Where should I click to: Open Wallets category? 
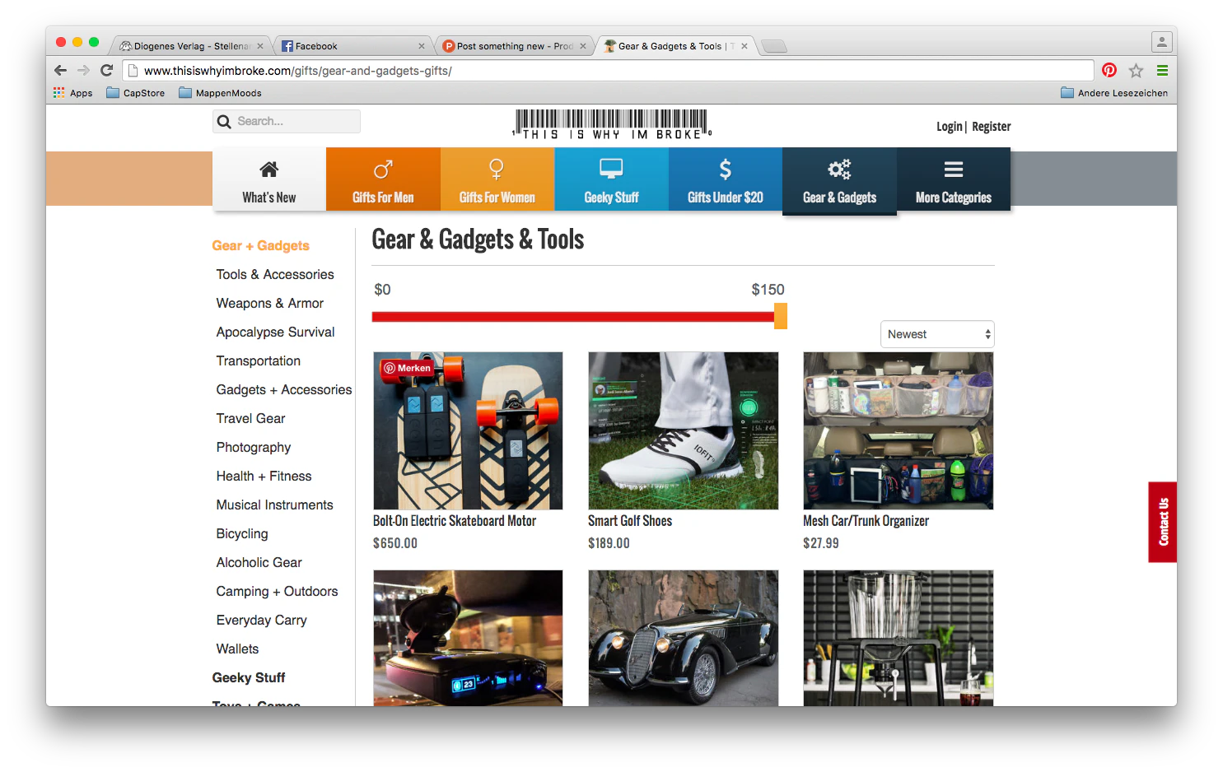pyautogui.click(x=237, y=649)
